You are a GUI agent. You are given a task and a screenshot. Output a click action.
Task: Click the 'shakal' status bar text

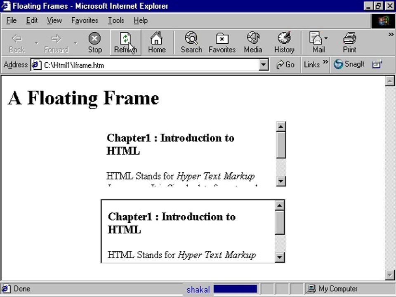coord(198,290)
